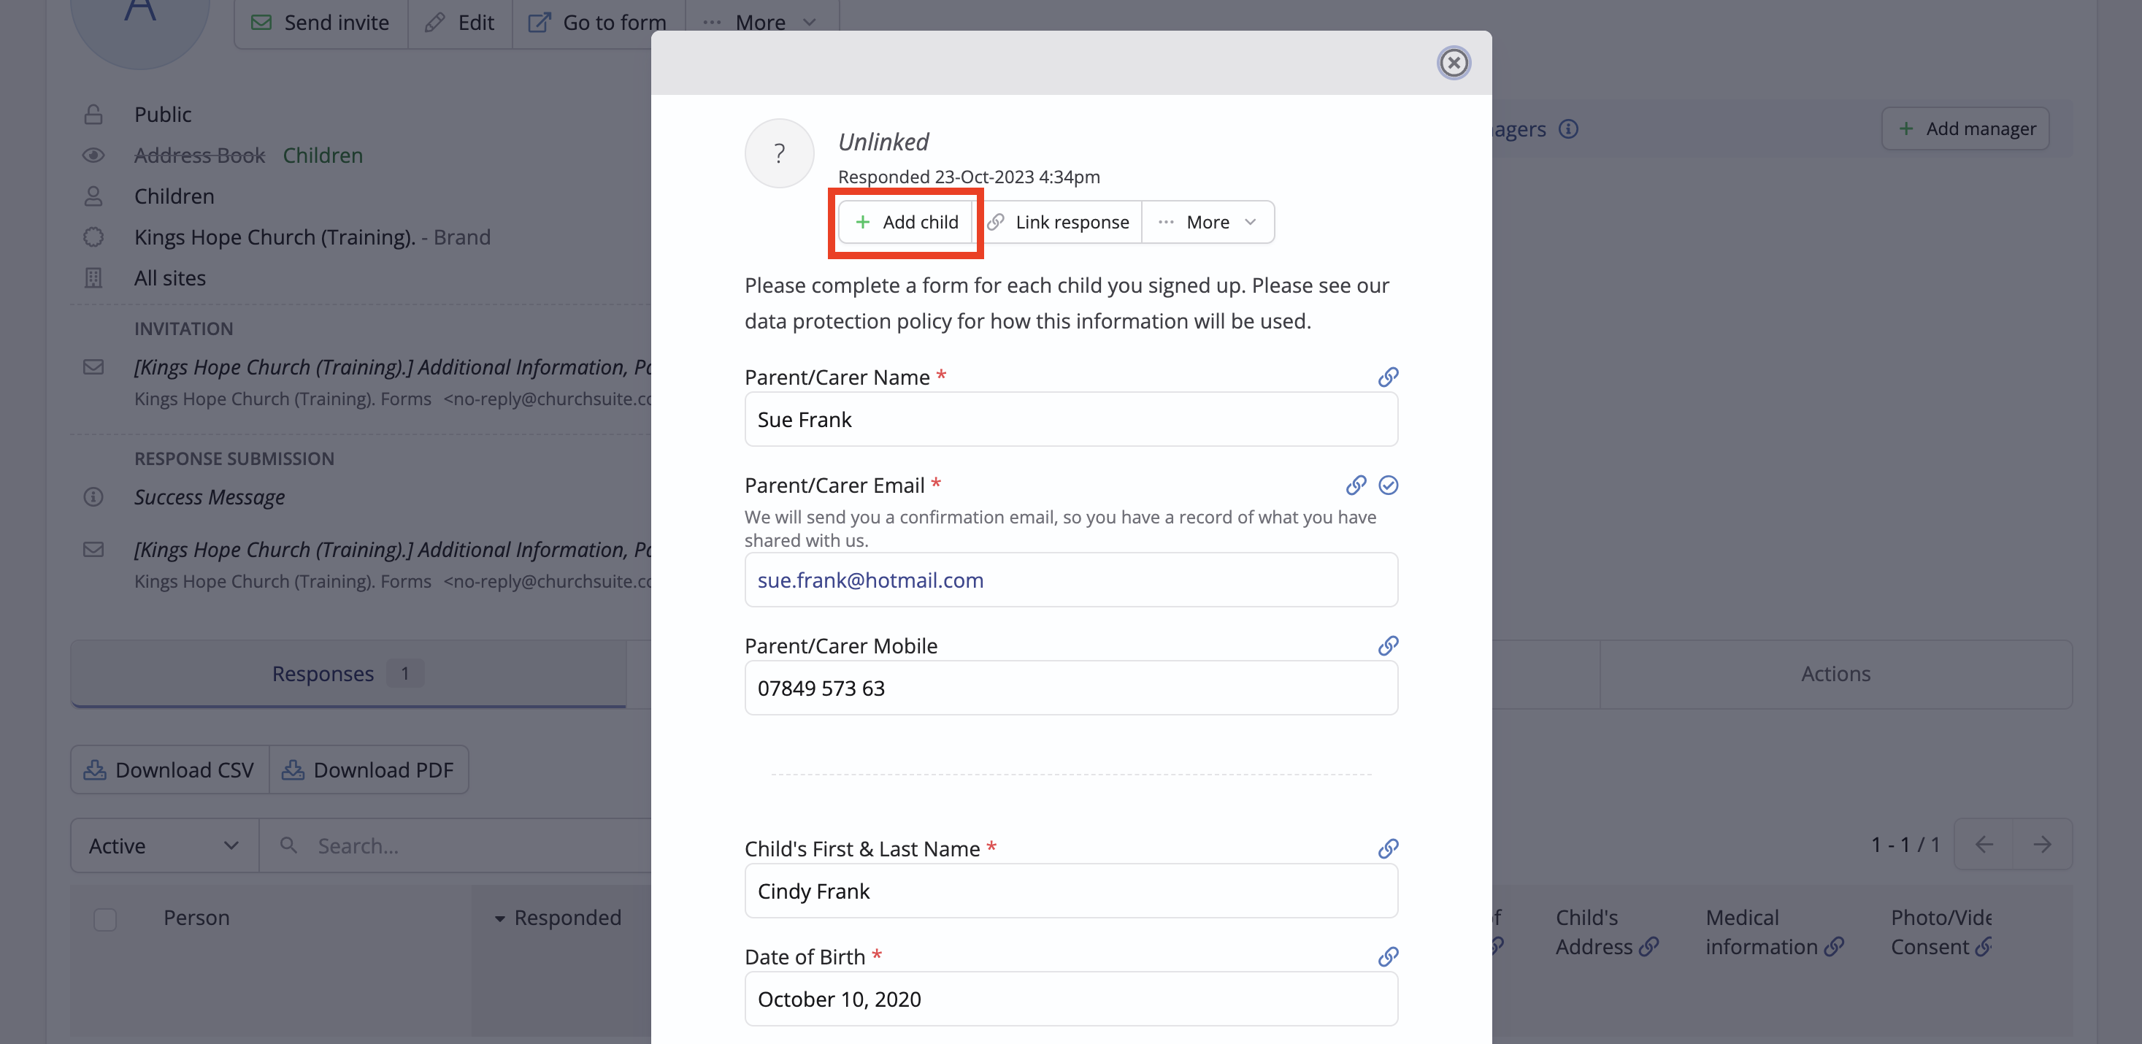Click info icon next to managers heading

(1568, 128)
